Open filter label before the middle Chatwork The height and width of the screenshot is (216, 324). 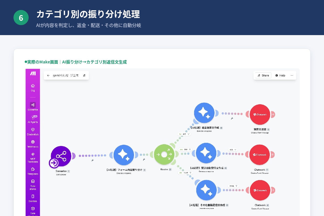coord(233,149)
